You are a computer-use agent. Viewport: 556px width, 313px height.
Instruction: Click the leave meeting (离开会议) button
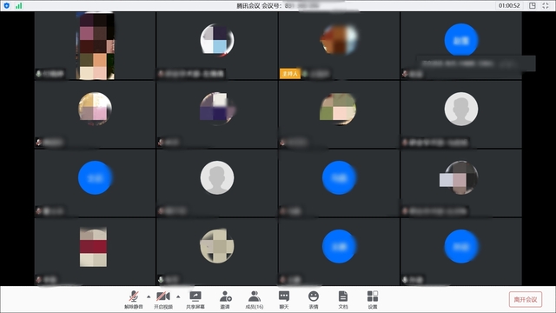pyautogui.click(x=526, y=299)
